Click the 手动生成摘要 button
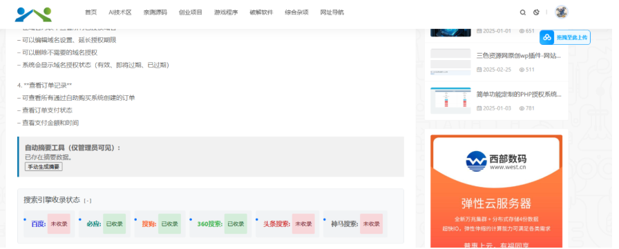 [44, 167]
